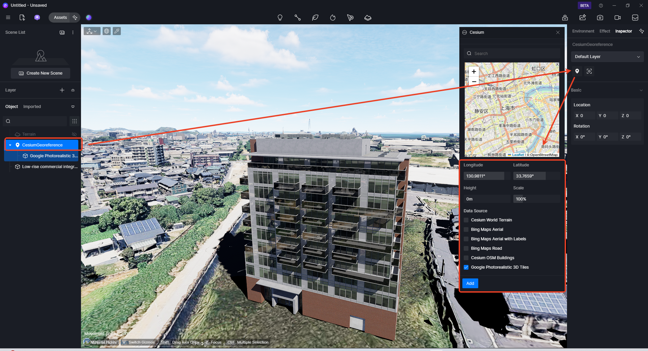Viewport: 648px width, 351px height.
Task: Open the hamburger main menu
Action: 8,18
